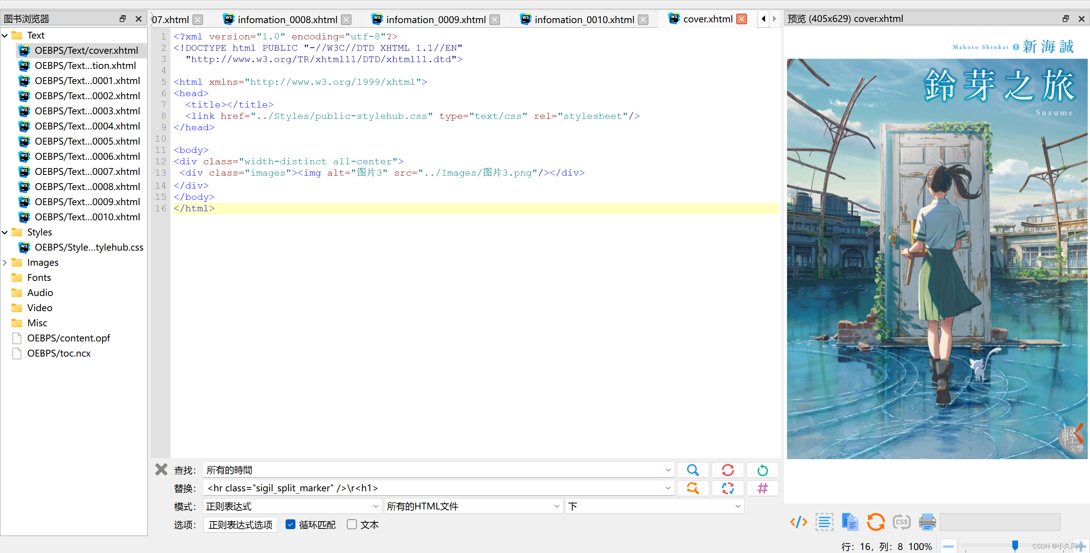Click the blue Replace All icon

[728, 488]
